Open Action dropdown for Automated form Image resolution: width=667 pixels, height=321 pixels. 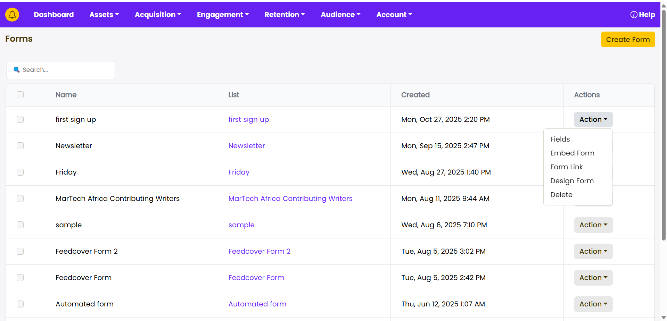[593, 304]
